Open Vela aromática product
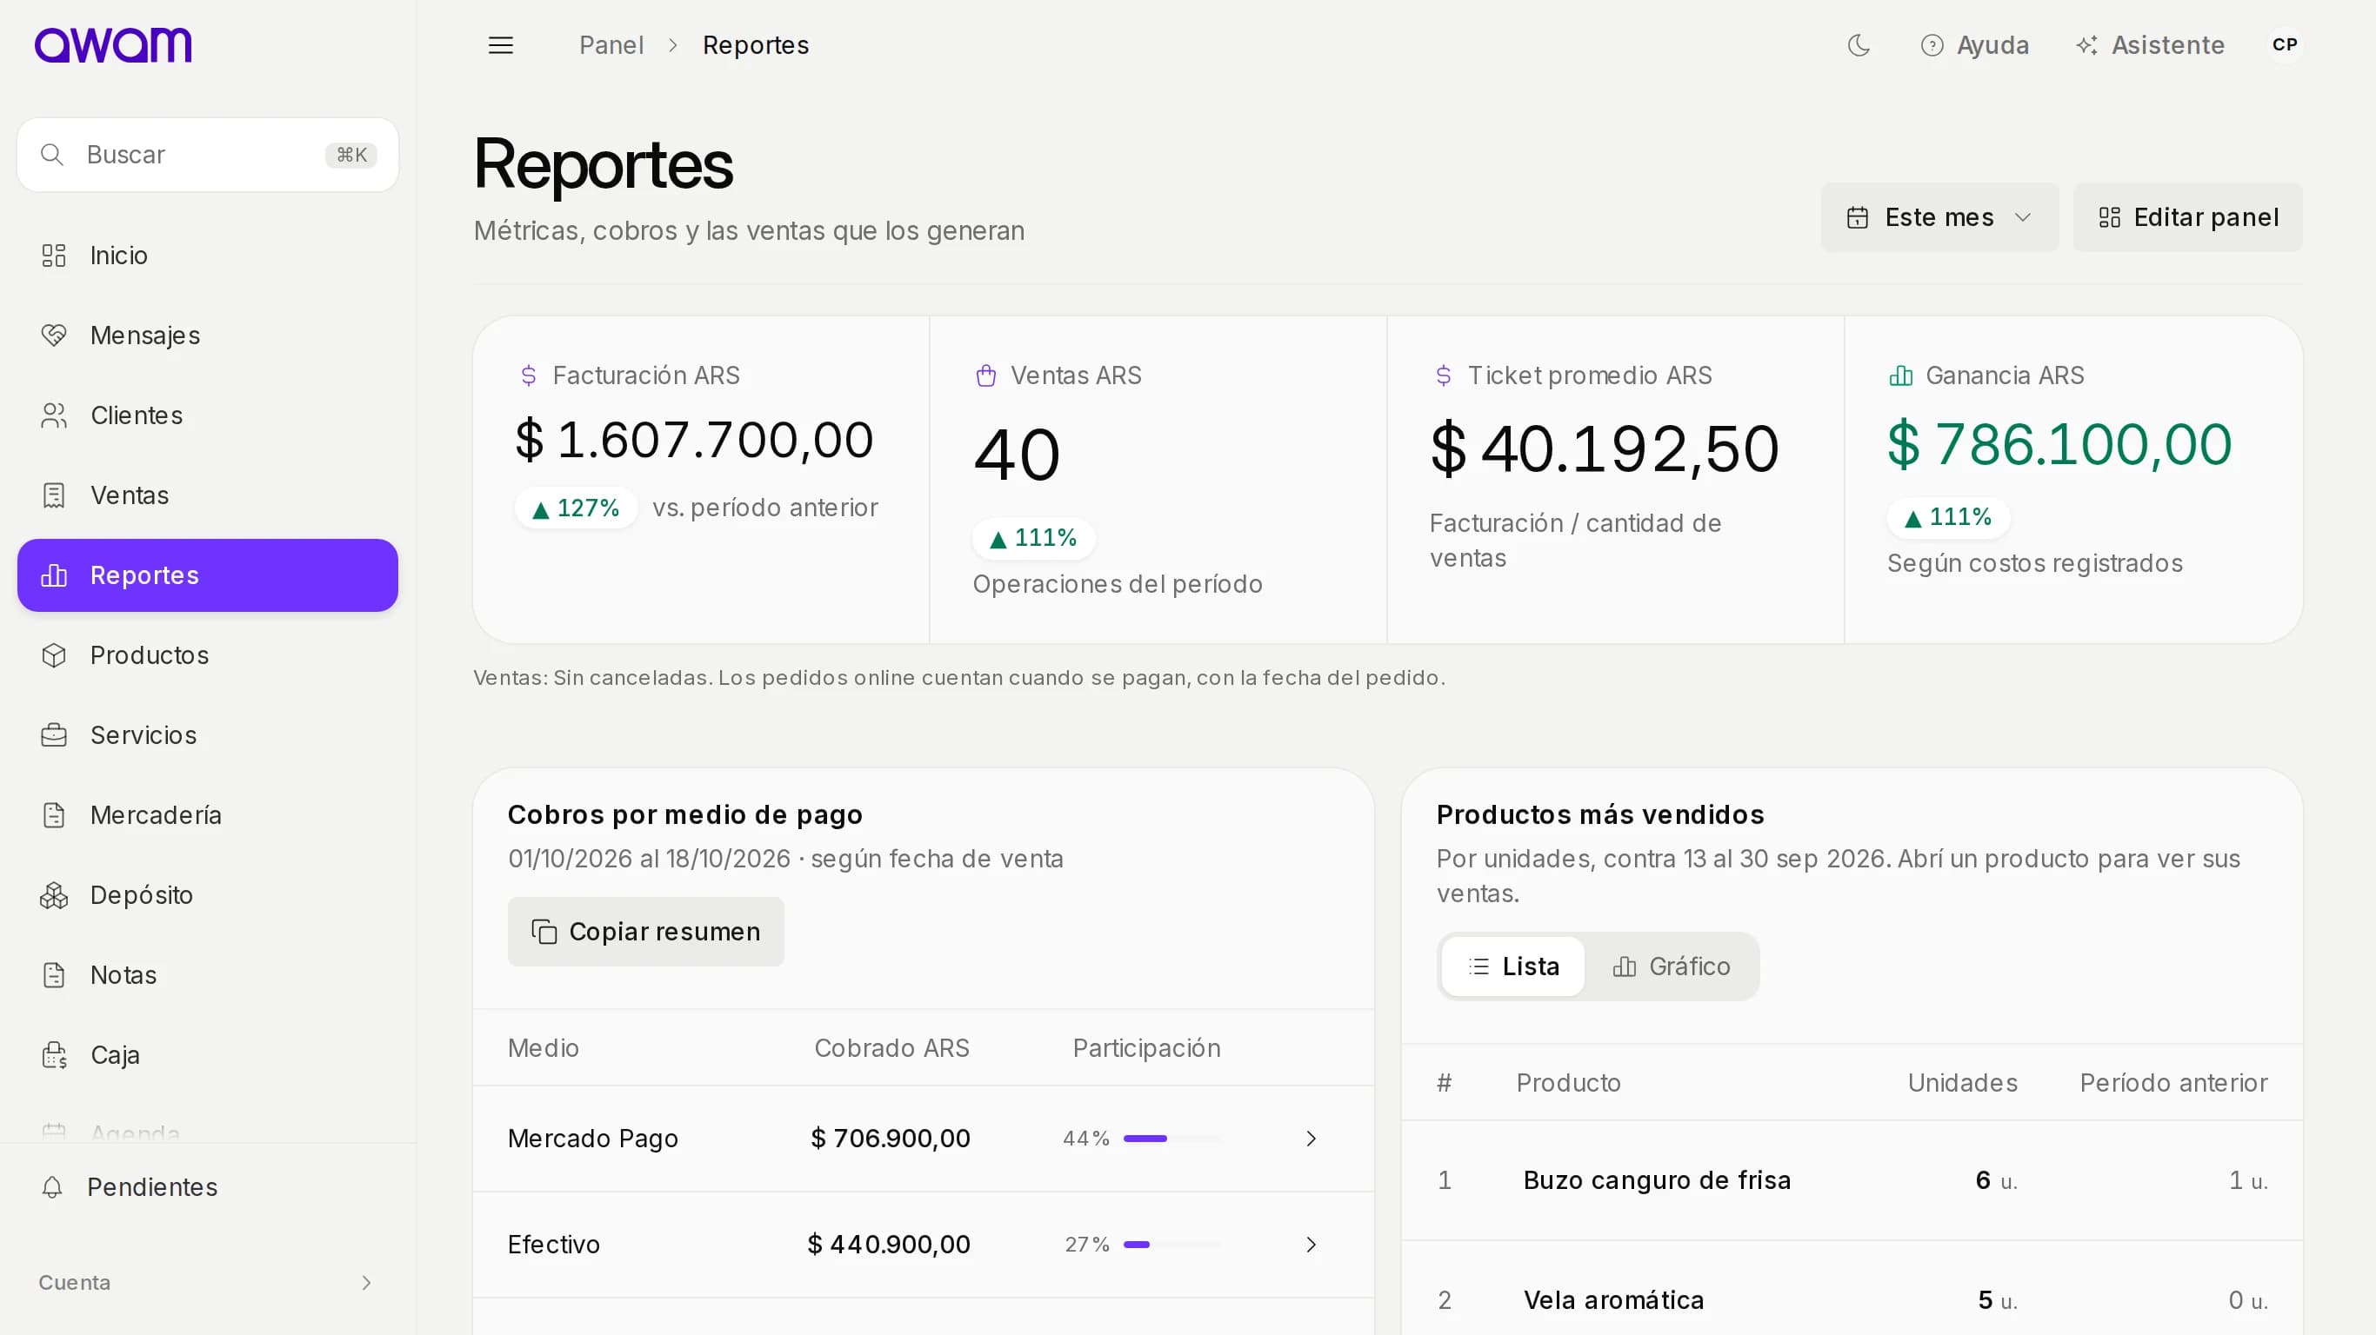Screen dimensions: 2376x1335 click(1614, 1301)
